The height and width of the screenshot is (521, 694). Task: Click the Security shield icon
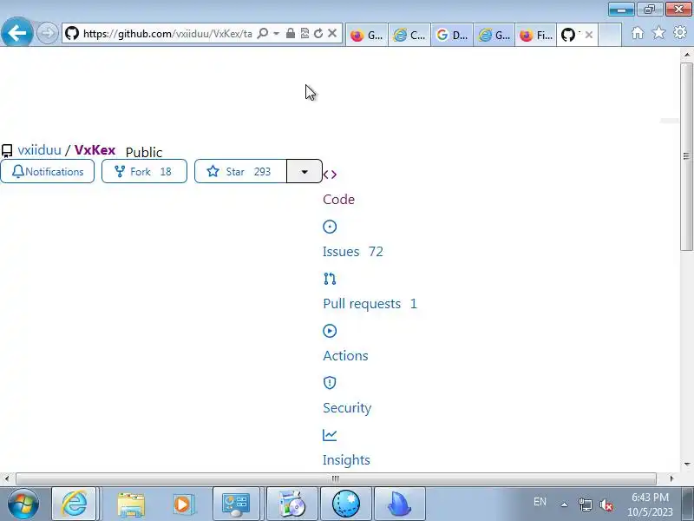pyautogui.click(x=330, y=383)
